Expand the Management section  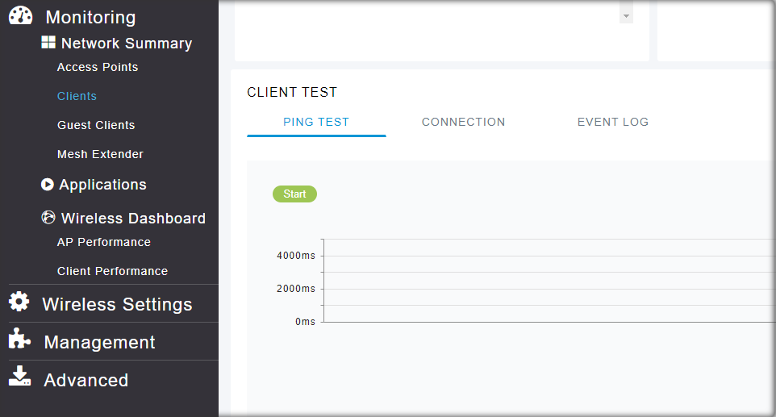[99, 342]
